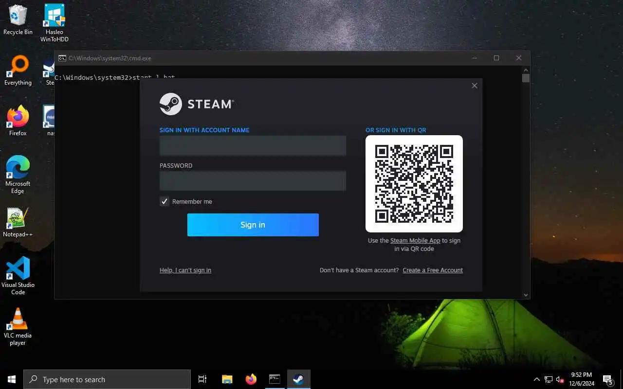Open the notification center icon
623x389 pixels.
(x=608, y=379)
